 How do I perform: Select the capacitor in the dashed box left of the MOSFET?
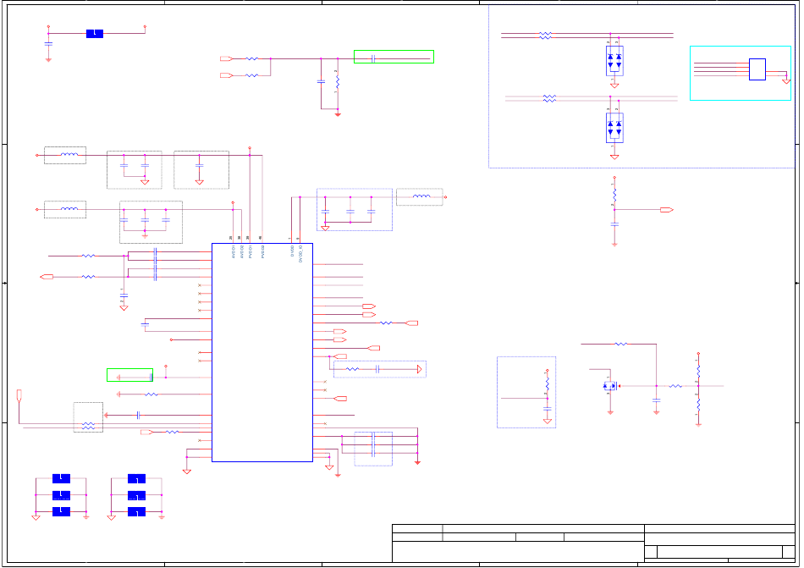pos(547,409)
